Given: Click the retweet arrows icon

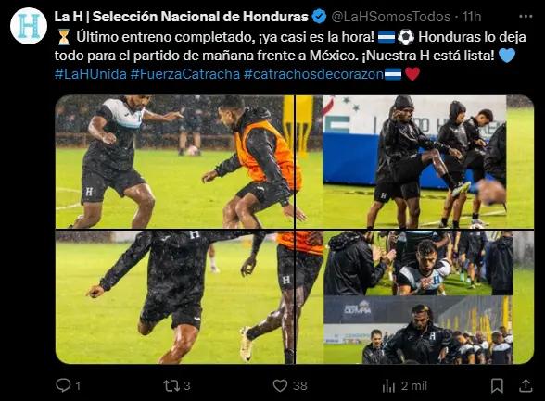Looking at the screenshot, I should point(171,385).
